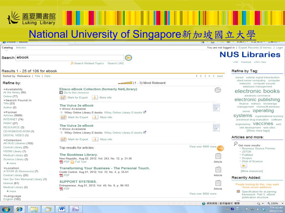Click the PDF icon under Transforming Your Business
285x213 pixels.
coord(61,175)
